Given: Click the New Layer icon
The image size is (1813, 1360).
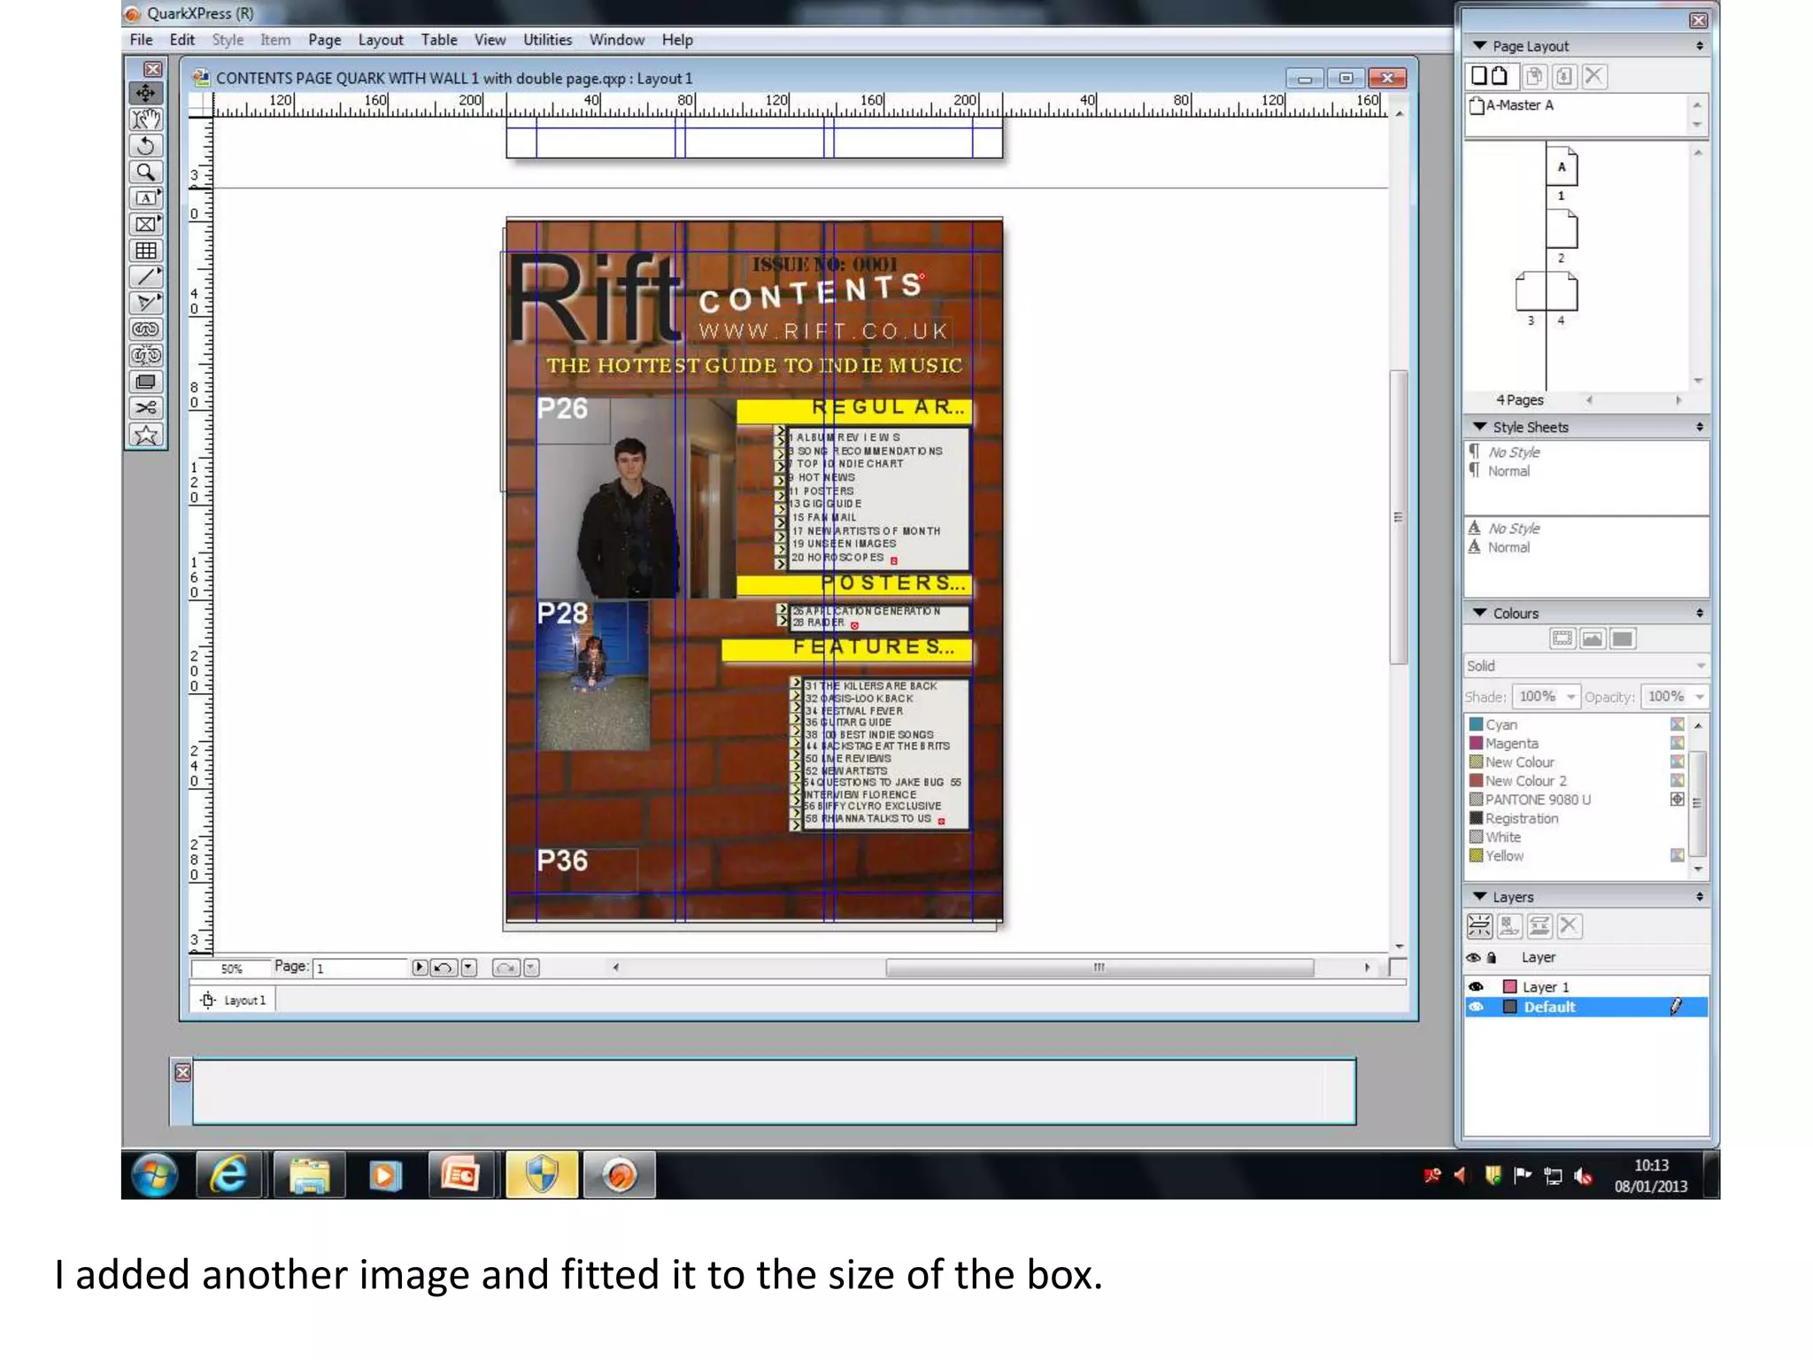Looking at the screenshot, I should [1479, 926].
